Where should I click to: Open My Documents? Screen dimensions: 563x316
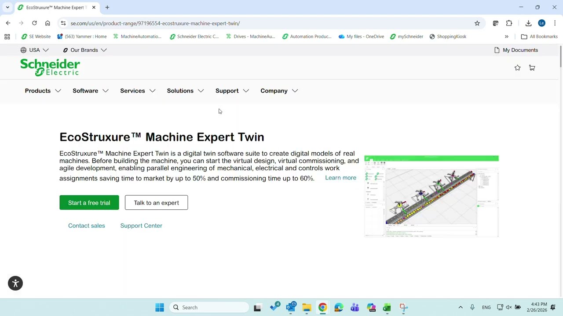coord(516,50)
